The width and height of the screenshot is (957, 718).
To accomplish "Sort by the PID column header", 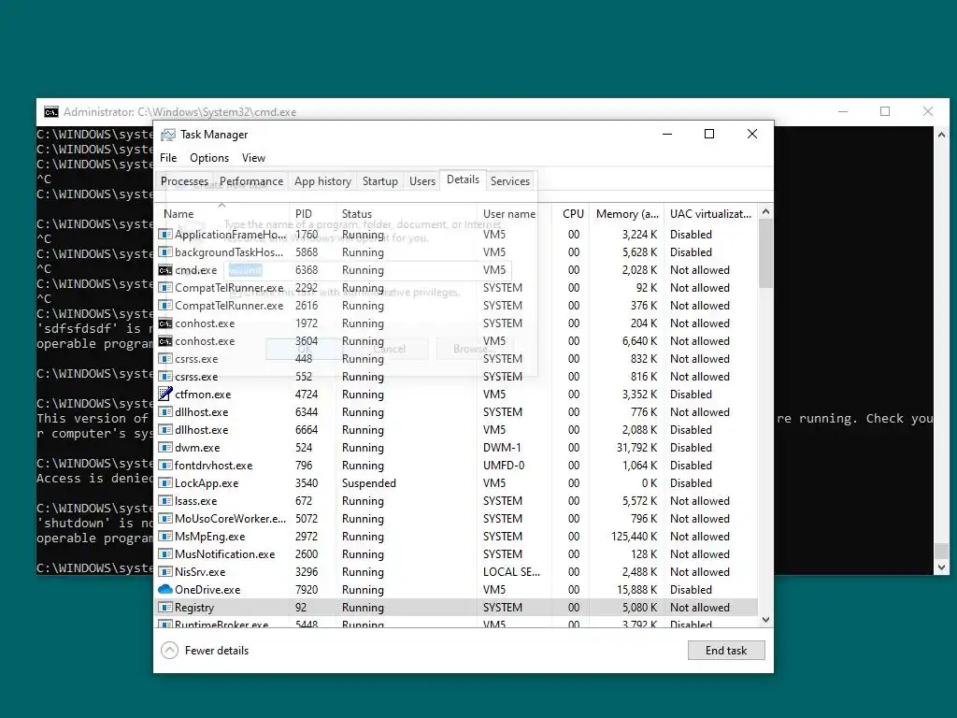I will [312, 214].
